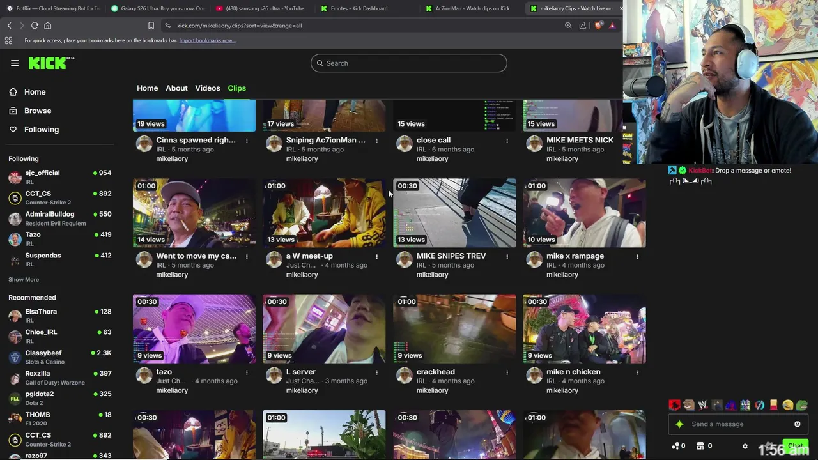Image resolution: width=818 pixels, height=460 pixels.
Task: Open options menu for 'close call' clip
Action: coord(507,141)
